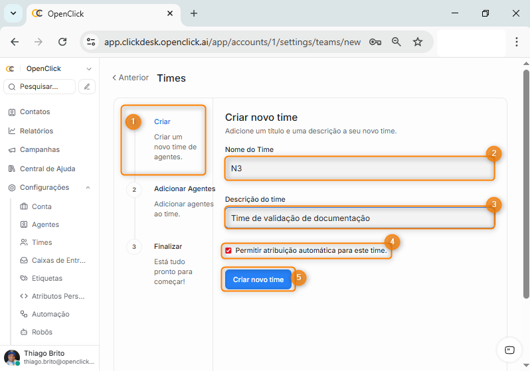Open Chrome three-dot menu
The height and width of the screenshot is (371, 530).
tap(517, 42)
